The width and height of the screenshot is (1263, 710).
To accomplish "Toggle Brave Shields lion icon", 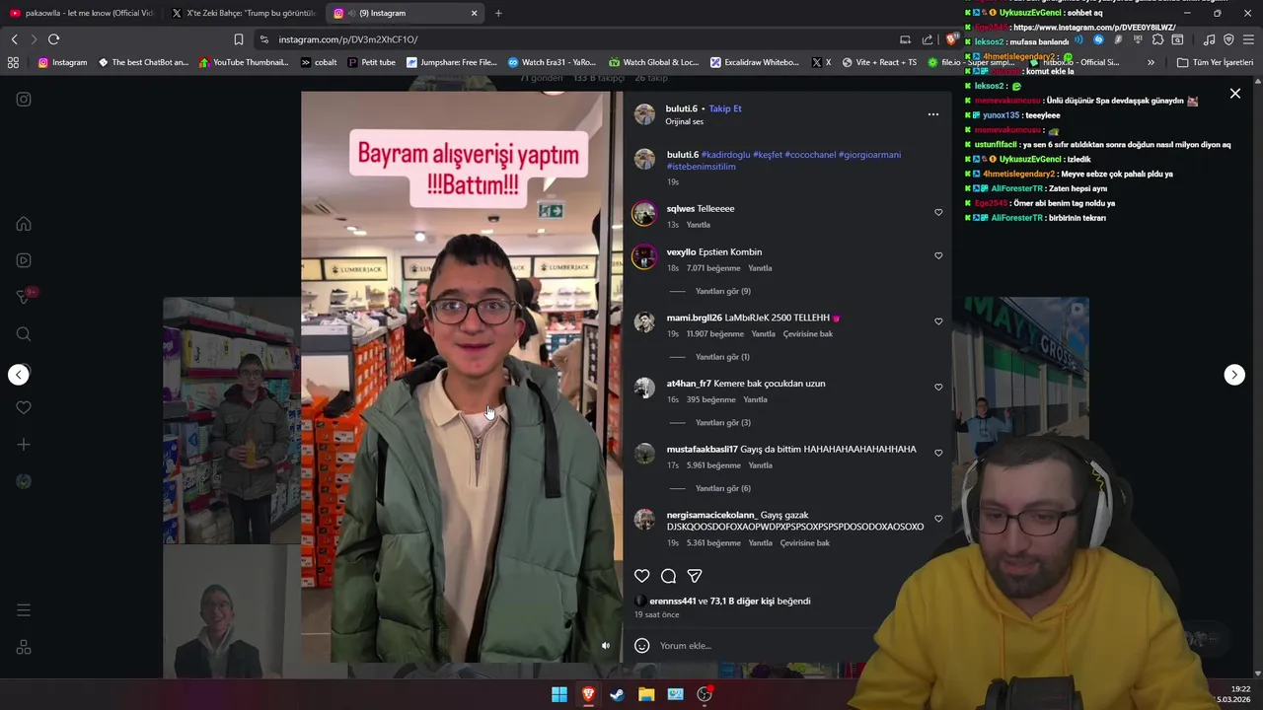I will [951, 39].
